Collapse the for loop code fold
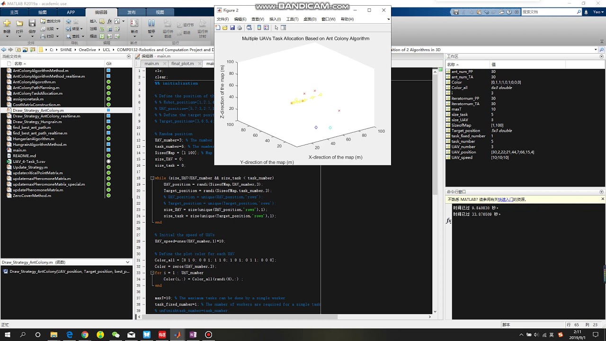The image size is (606, 341). 152,273
